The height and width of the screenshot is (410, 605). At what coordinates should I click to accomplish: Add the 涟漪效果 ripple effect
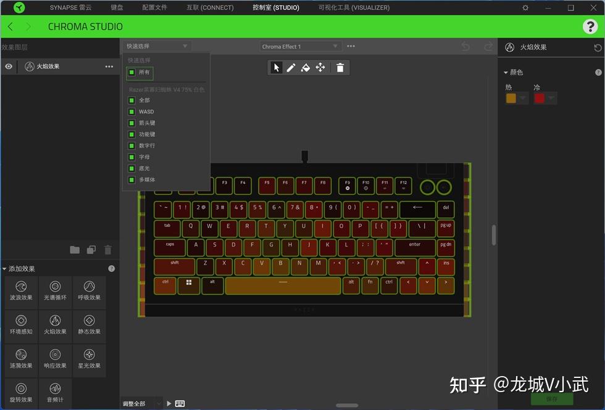pyautogui.click(x=21, y=359)
